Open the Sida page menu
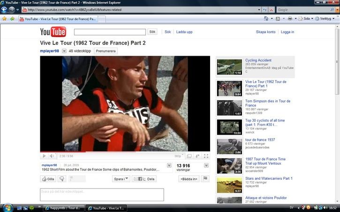Viewport: 340px width, 212px height. coord(306,19)
